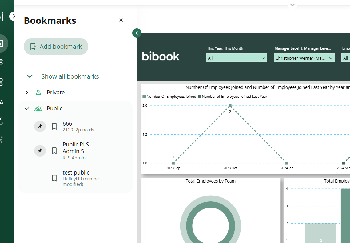Open This Year, This Month dropdown

(x=237, y=58)
